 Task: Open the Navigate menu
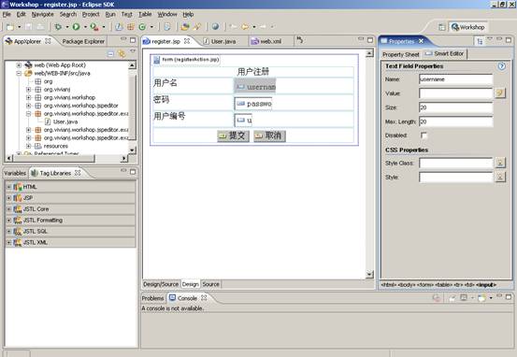click(x=42, y=14)
